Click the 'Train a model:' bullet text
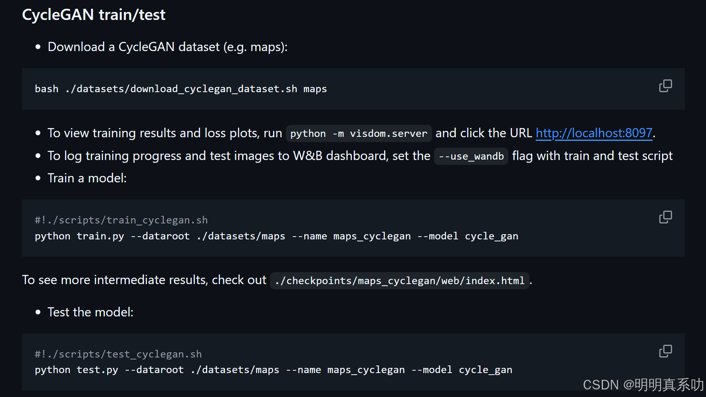The width and height of the screenshot is (706, 397). point(87,178)
